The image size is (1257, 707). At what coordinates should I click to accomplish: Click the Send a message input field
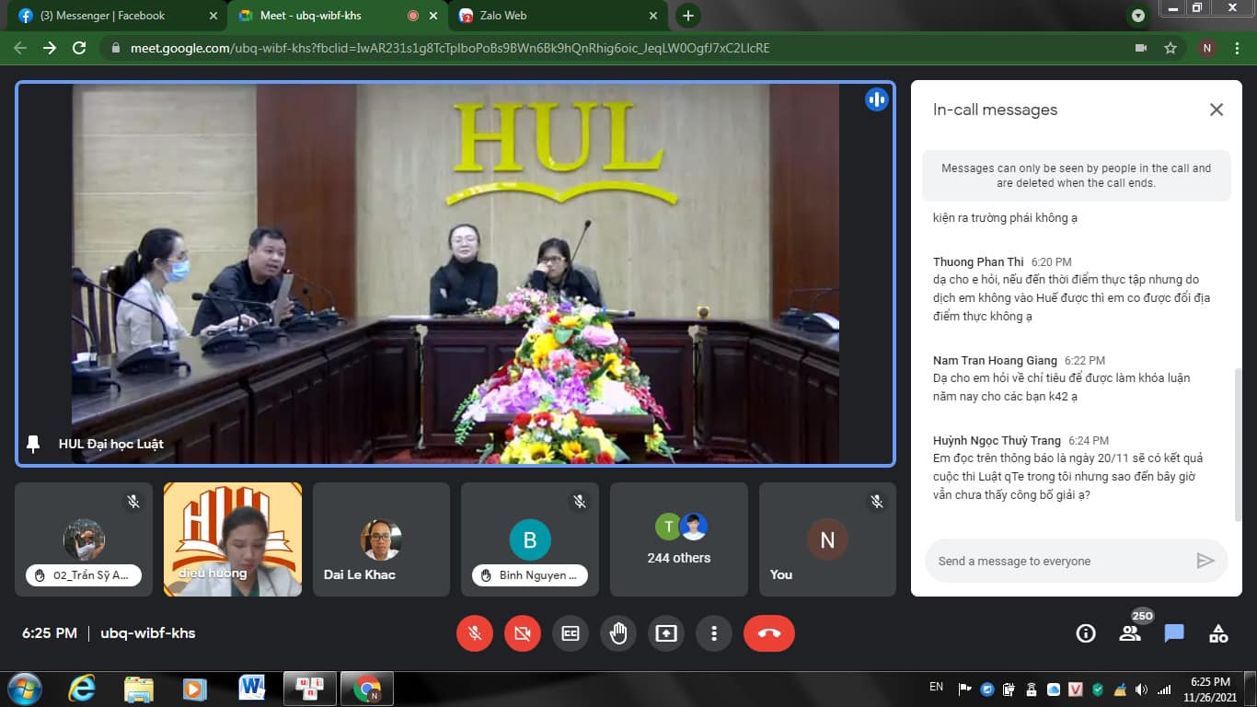click(1058, 561)
